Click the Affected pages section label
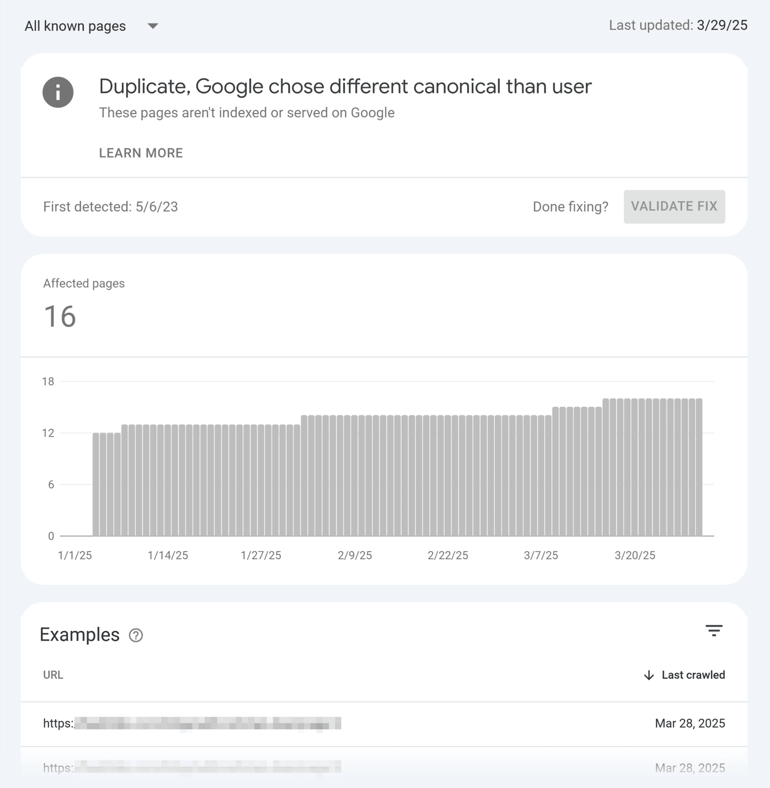This screenshot has height=788, width=770. pos(84,284)
